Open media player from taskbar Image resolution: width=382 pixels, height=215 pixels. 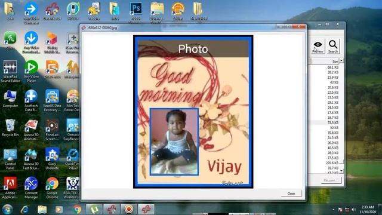click(58, 210)
